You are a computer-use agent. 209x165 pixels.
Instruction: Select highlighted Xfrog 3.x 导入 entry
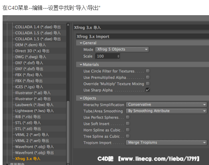[27, 159]
